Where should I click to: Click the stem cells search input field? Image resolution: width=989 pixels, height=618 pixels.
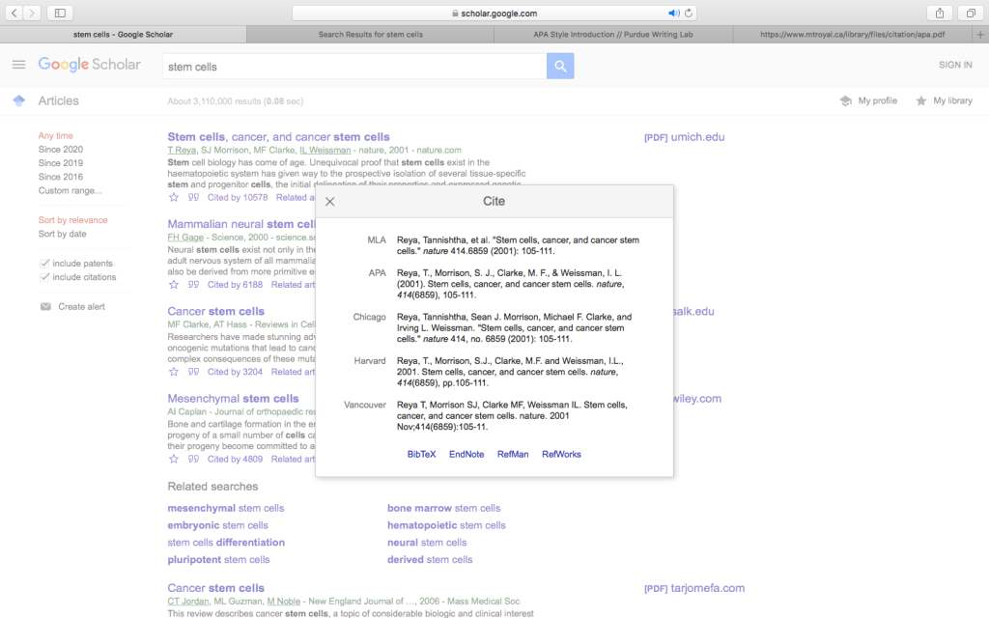(x=353, y=67)
